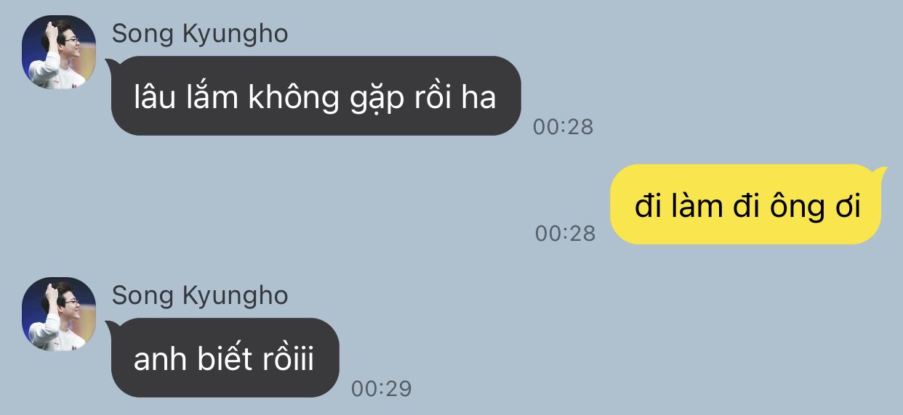Click the word "ơi" ending the yellow message
Screen dimensions: 903x415
tap(847, 207)
